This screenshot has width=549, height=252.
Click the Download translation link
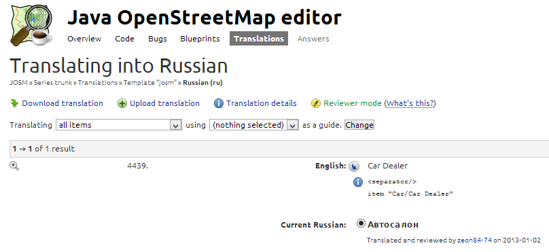pos(63,103)
